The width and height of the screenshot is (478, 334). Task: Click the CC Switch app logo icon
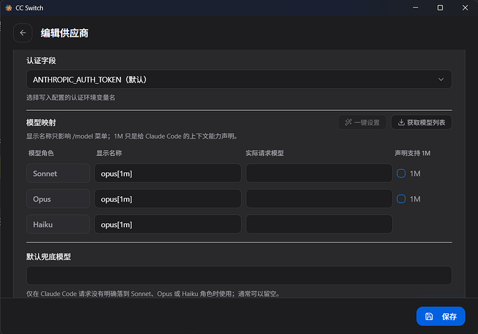(8, 8)
